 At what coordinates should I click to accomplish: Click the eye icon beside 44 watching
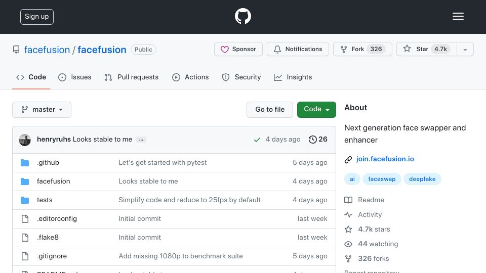coord(348,244)
